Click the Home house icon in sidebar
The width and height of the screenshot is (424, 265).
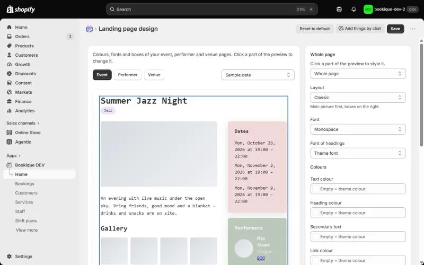[9, 28]
